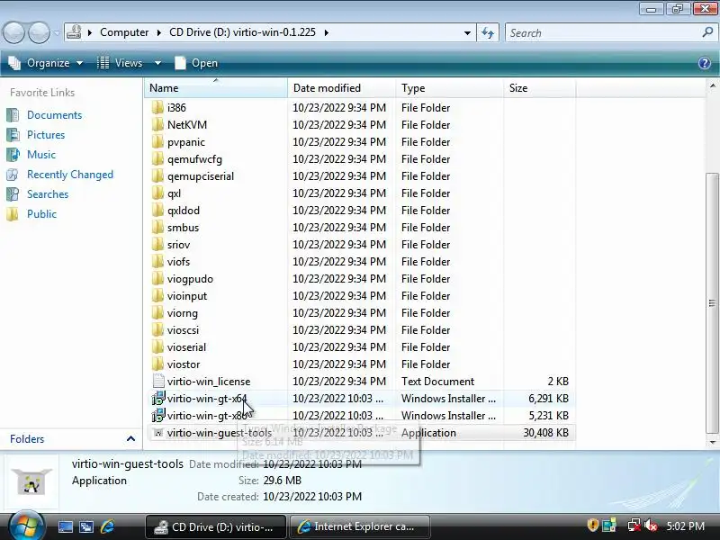Open Searches favorite link

pos(48,194)
